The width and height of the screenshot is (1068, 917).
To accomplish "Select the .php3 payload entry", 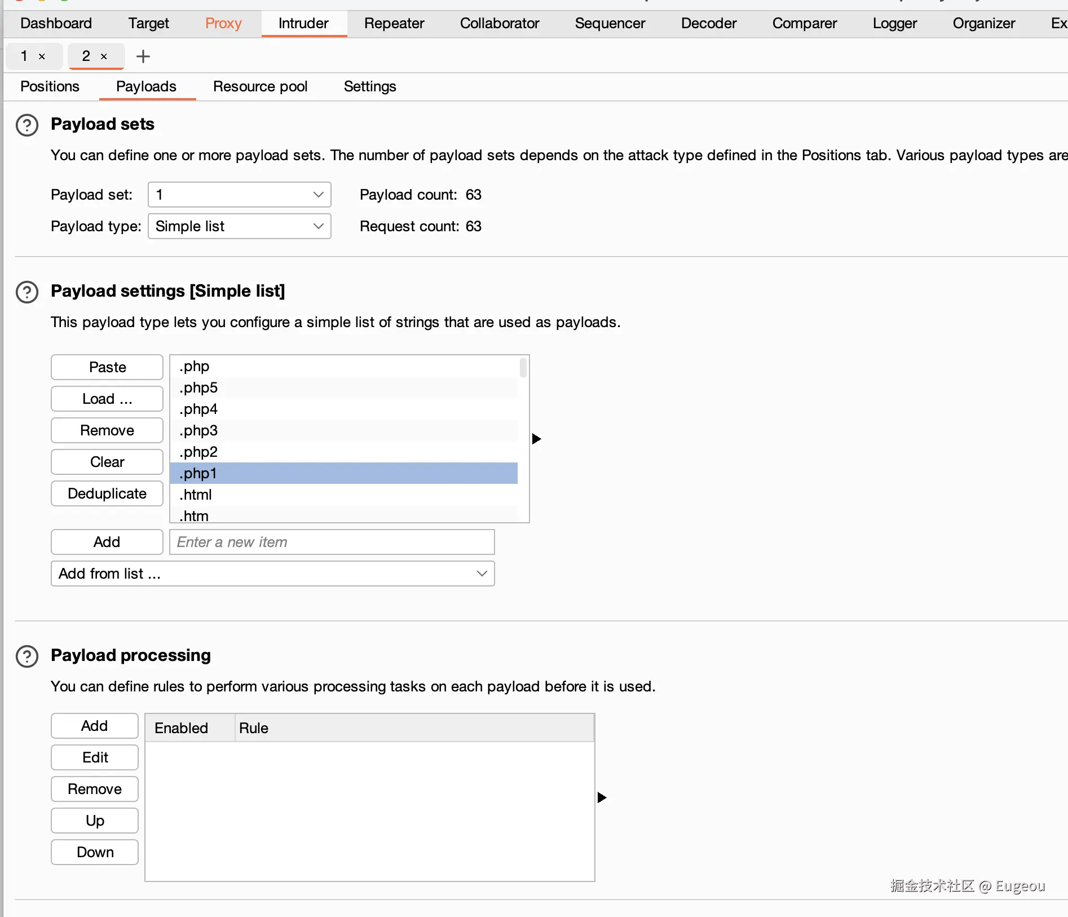I will 344,430.
